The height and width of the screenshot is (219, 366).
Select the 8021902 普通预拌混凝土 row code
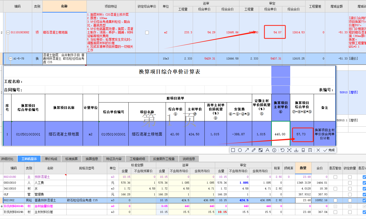[x=9, y=200]
